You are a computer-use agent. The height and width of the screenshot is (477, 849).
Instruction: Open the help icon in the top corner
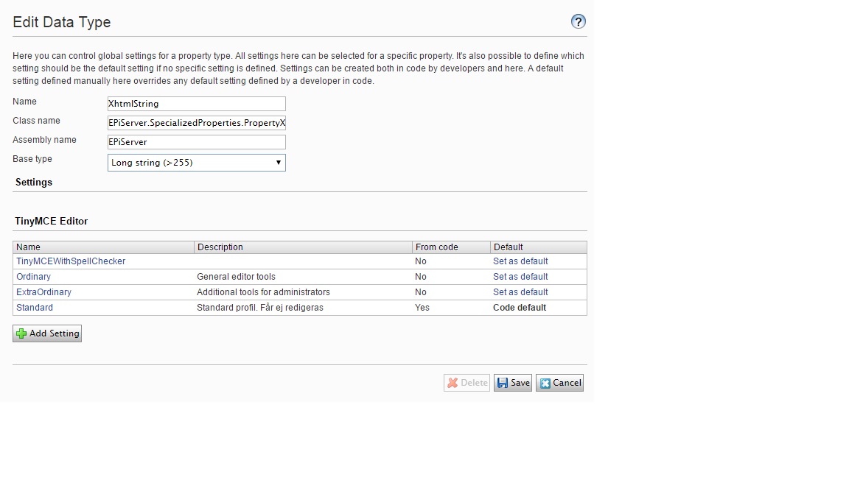click(579, 21)
